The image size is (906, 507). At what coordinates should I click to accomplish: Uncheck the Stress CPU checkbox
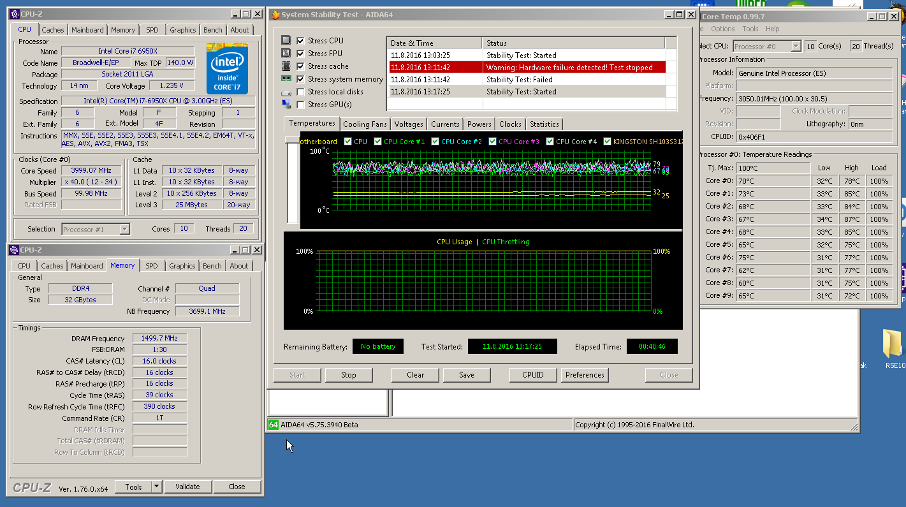[301, 41]
